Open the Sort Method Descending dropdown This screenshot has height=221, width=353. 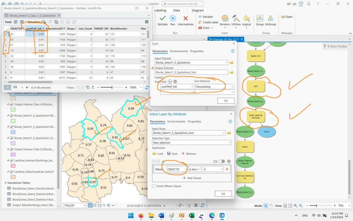pos(214,87)
